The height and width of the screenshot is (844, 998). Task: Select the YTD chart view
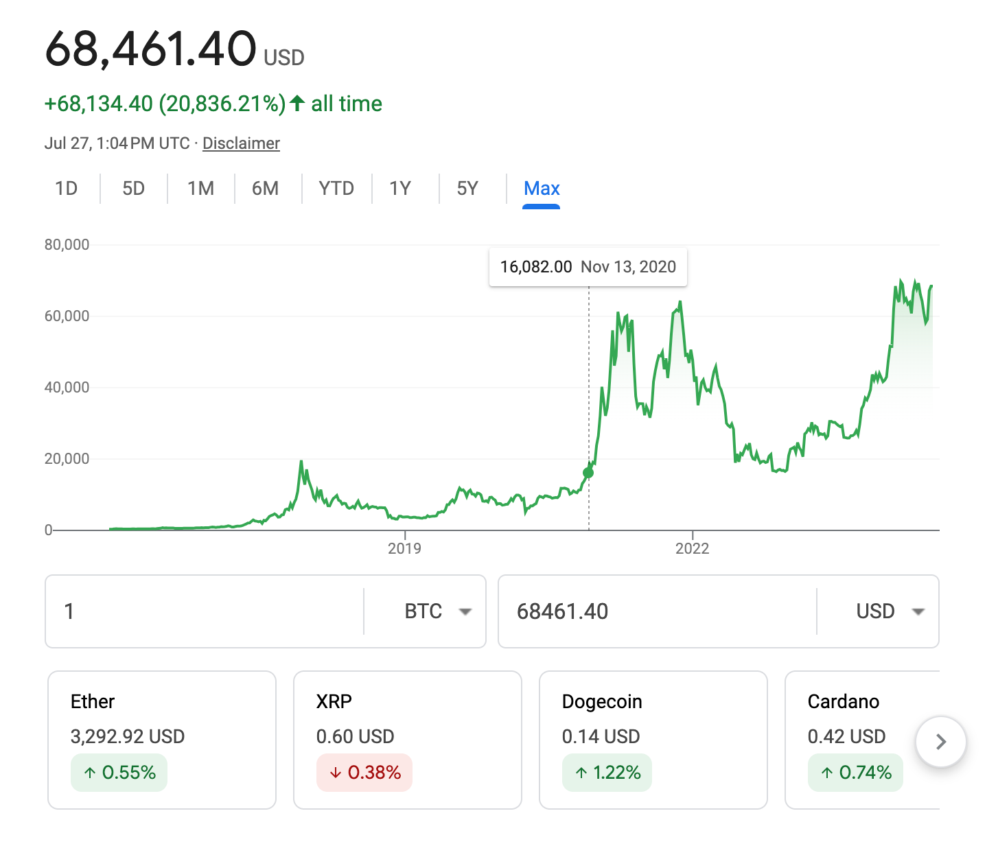point(336,188)
